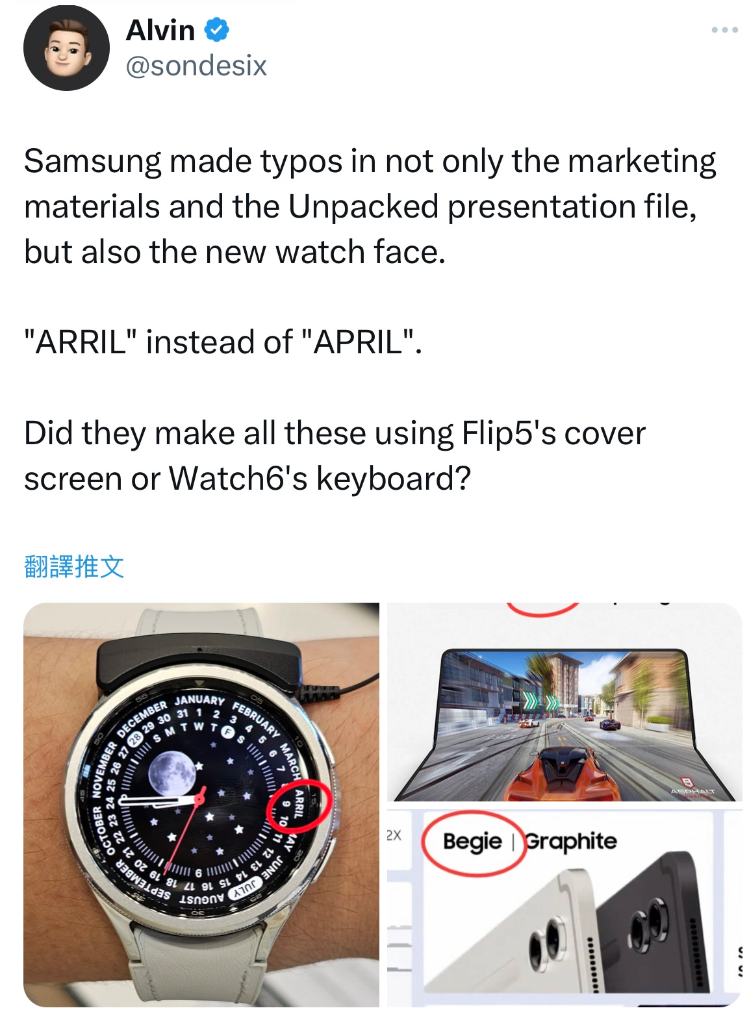Open Alvin's profile avatar picture
The width and height of the screenshot is (749, 1019).
point(66,47)
